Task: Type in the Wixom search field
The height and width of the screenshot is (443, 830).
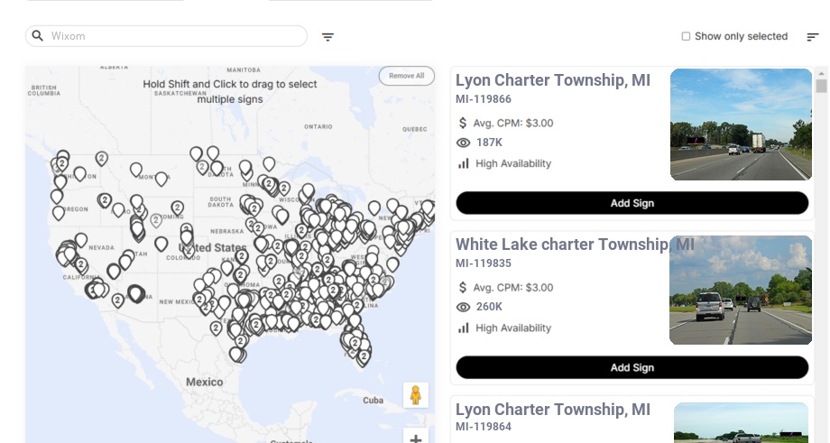Action: pos(176,36)
